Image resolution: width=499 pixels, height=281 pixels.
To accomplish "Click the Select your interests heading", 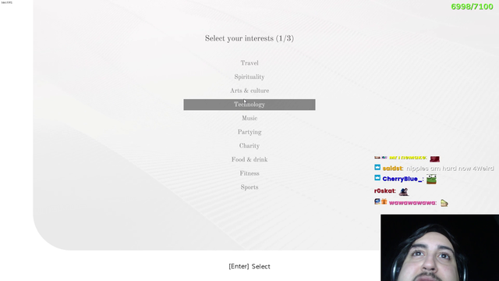I will pyautogui.click(x=249, y=38).
